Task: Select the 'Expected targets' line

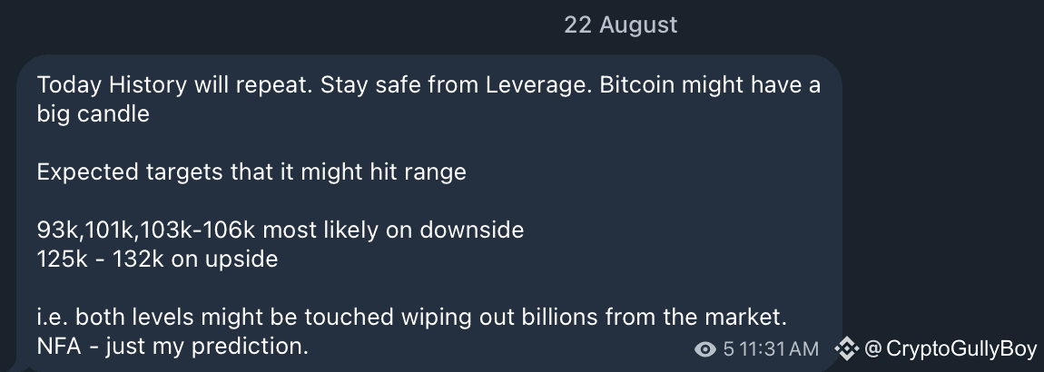Action: point(251,171)
